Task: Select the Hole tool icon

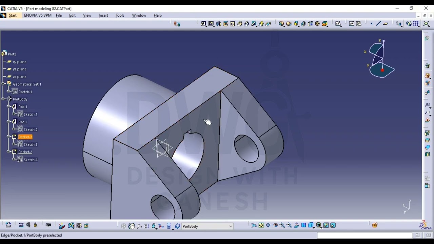Action: (x=233, y=23)
